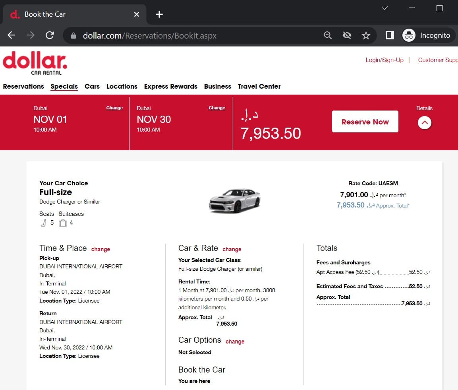Click the Estimated Fees and Taxes line
The height and width of the screenshot is (390, 458).
point(373,287)
